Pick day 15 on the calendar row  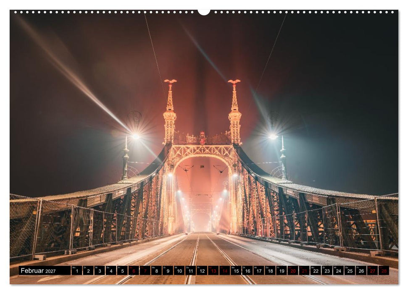pos(236,270)
